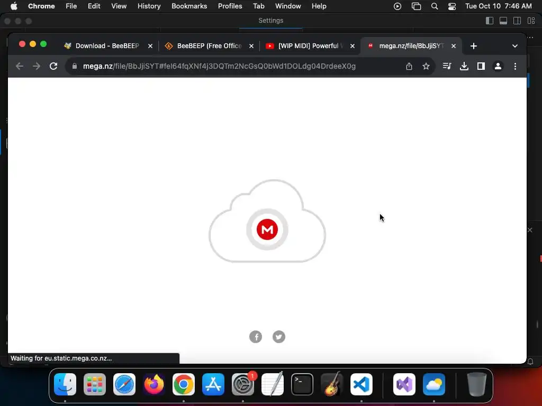Close the BeeBEEP (Free Office tab
This screenshot has height=406, width=542.
coord(251,46)
